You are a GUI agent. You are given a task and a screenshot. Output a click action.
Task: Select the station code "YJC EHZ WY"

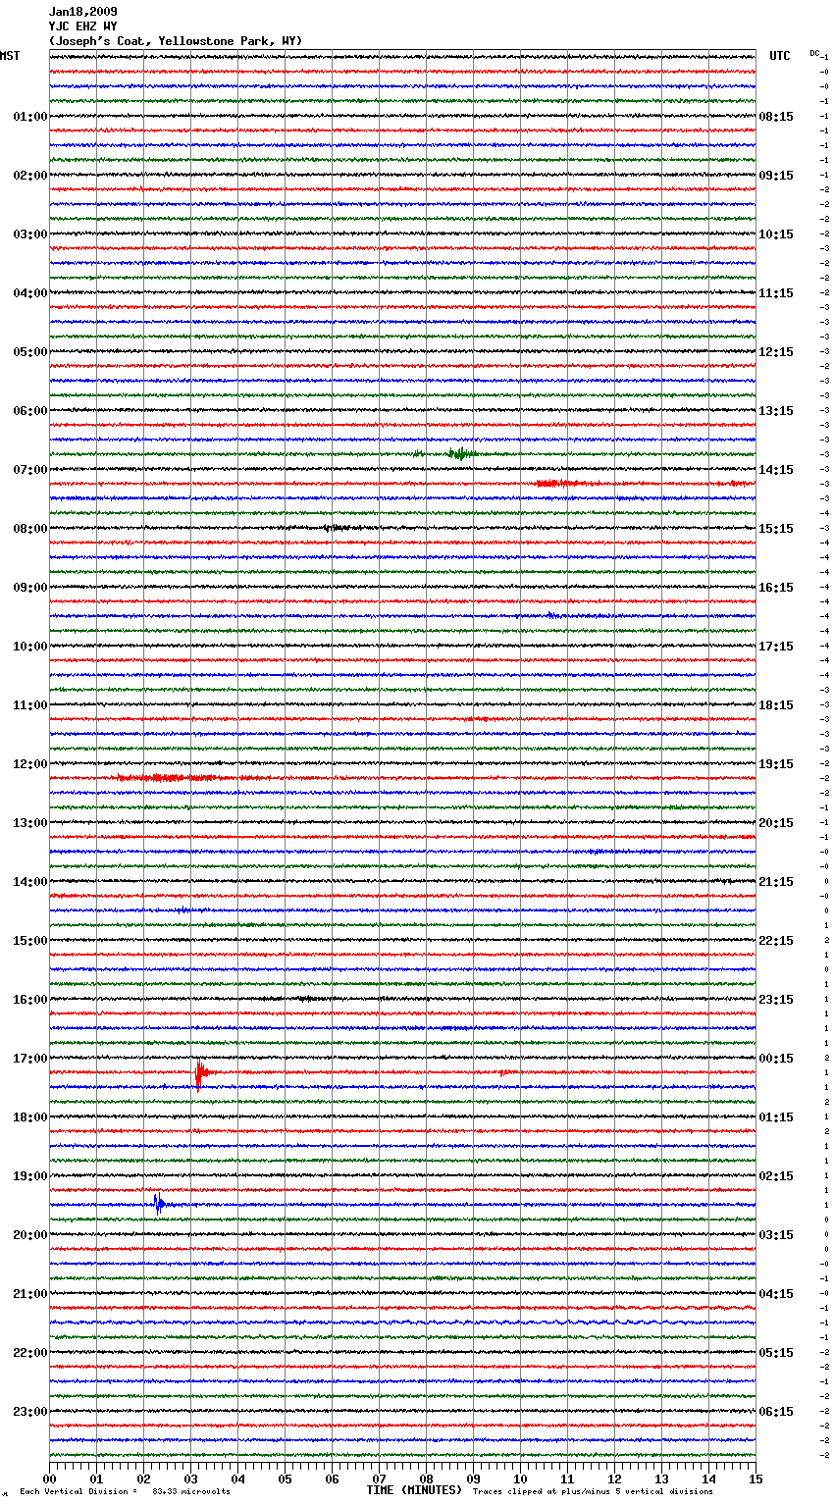[x=83, y=26]
